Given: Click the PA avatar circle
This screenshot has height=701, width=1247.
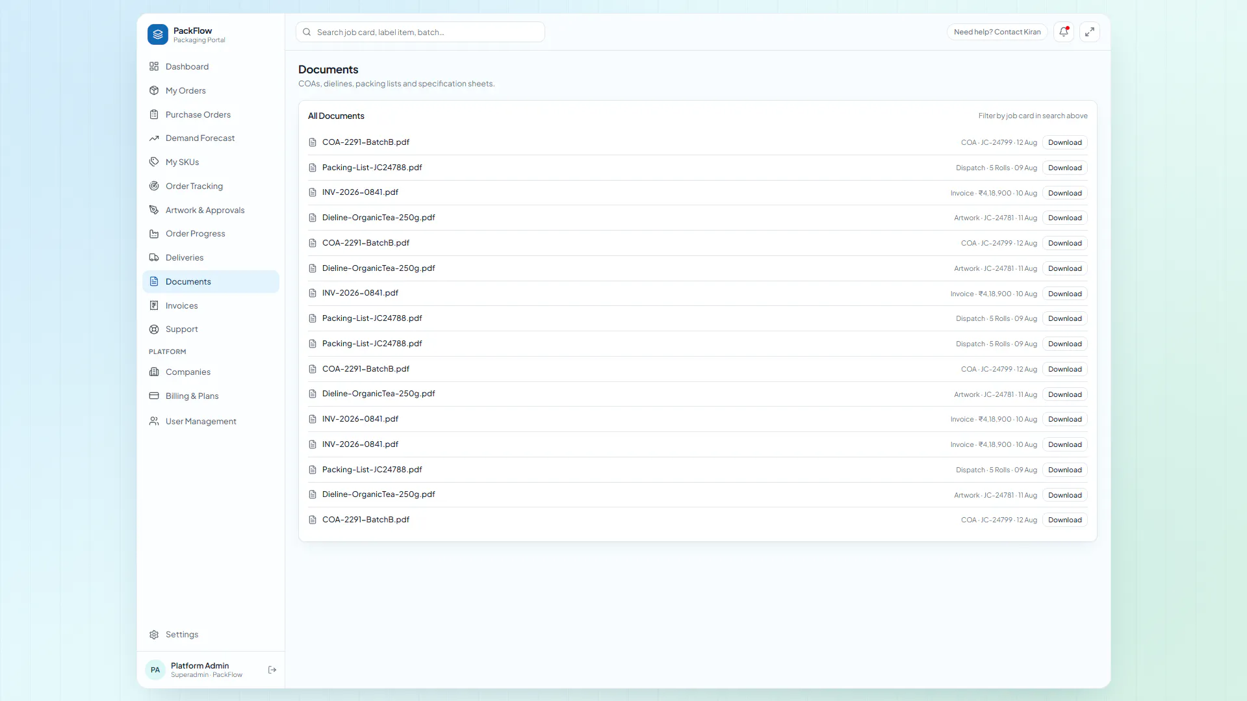Looking at the screenshot, I should pos(155,670).
